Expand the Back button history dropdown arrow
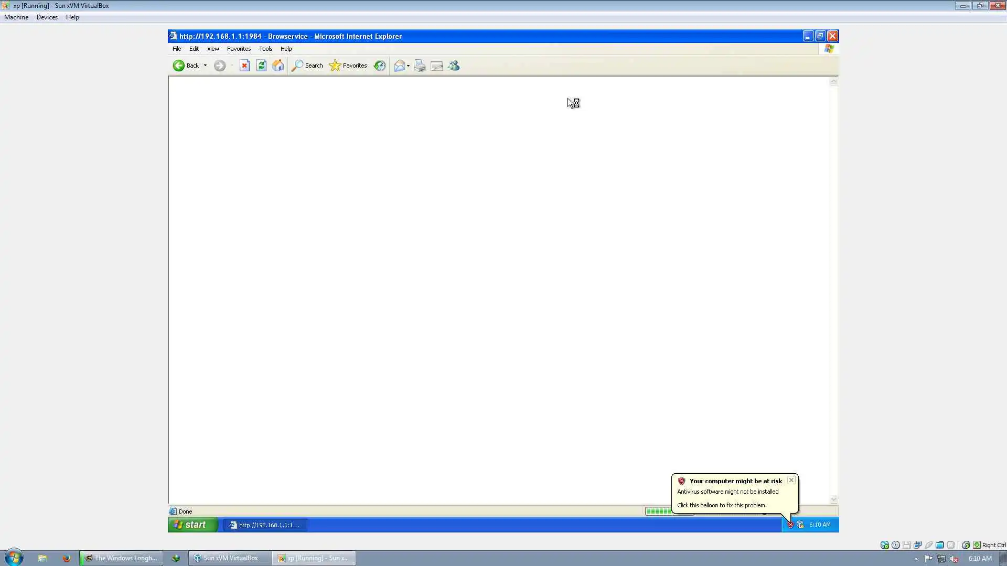This screenshot has height=566, width=1007. coord(205,66)
